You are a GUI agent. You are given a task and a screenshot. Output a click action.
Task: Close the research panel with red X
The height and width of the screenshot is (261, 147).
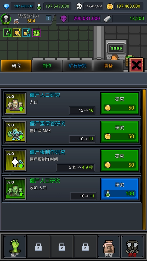tap(136, 65)
